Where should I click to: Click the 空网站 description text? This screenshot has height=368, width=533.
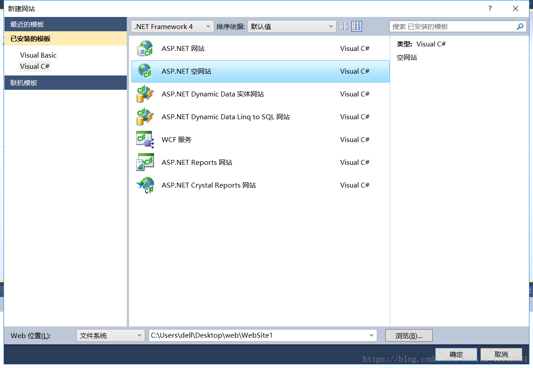(407, 58)
